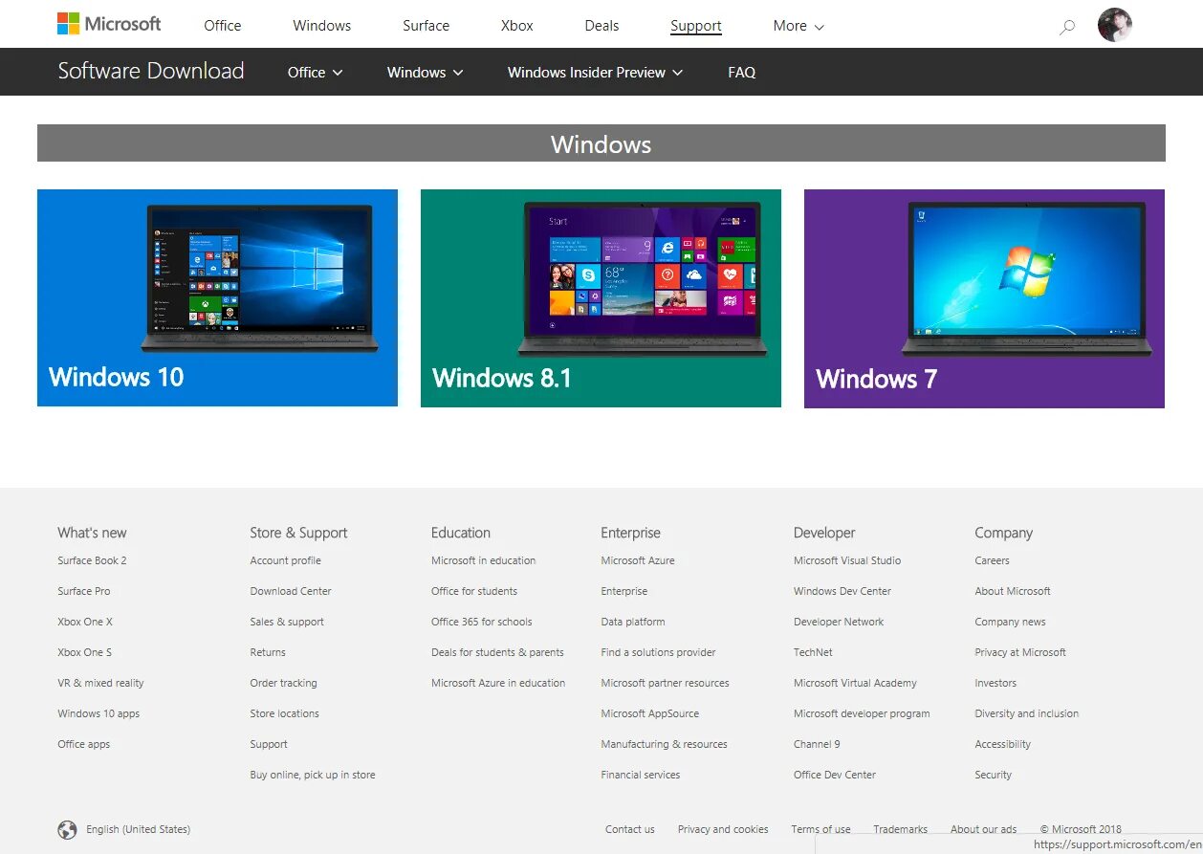Open Microsoft Visual Studio link
The width and height of the screenshot is (1203, 854).
pyautogui.click(x=847, y=560)
